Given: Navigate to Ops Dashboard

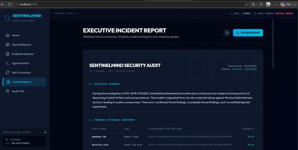Looking at the screenshot, I should coord(24,44).
